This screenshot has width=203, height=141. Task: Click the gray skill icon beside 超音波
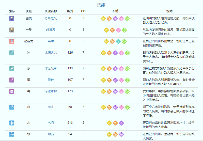[11, 30]
